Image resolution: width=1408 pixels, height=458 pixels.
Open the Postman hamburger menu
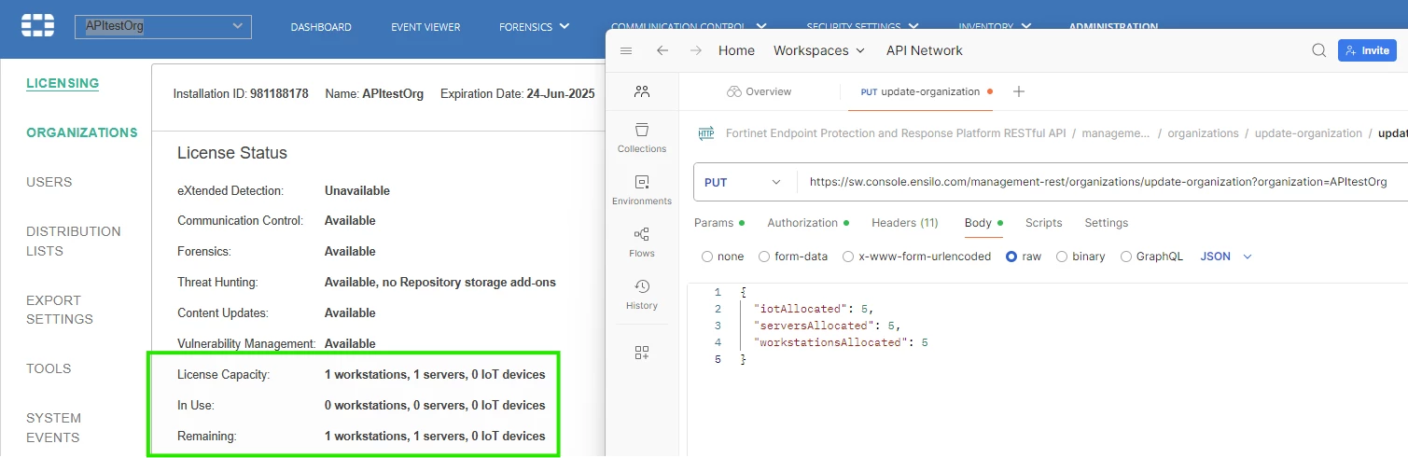[626, 50]
